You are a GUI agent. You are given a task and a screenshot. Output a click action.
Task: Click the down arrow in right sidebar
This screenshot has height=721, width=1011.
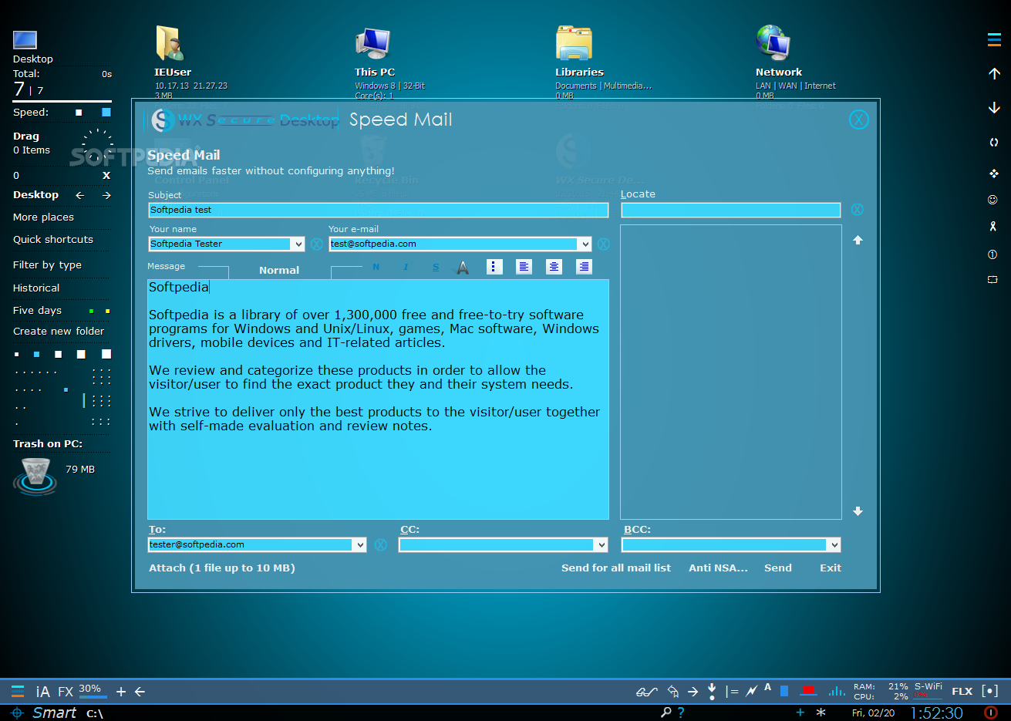pyautogui.click(x=994, y=108)
